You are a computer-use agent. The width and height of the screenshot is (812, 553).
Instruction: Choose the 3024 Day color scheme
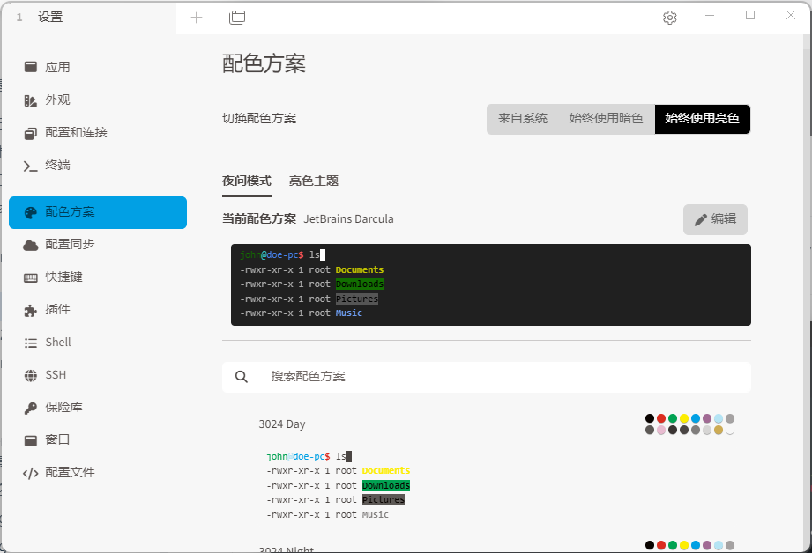[x=282, y=424]
